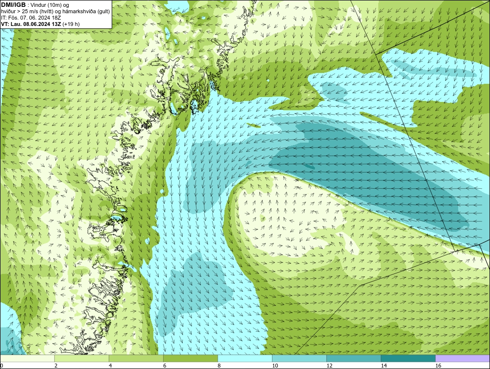Click the DMI/IGB title text

[x=13, y=5]
